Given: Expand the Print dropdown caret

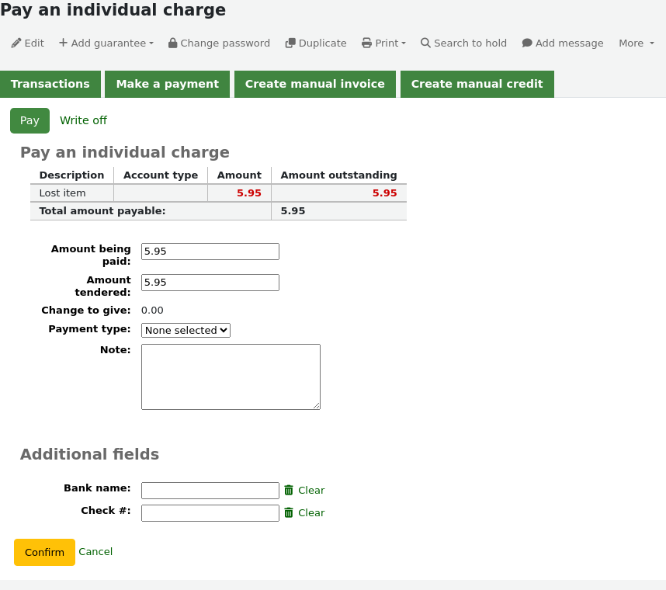Looking at the screenshot, I should click(x=404, y=43).
